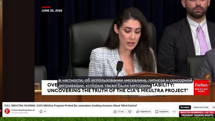Click the video title FULL MKULTRA HEARING
The width and height of the screenshot is (215, 121).
(x=71, y=106)
